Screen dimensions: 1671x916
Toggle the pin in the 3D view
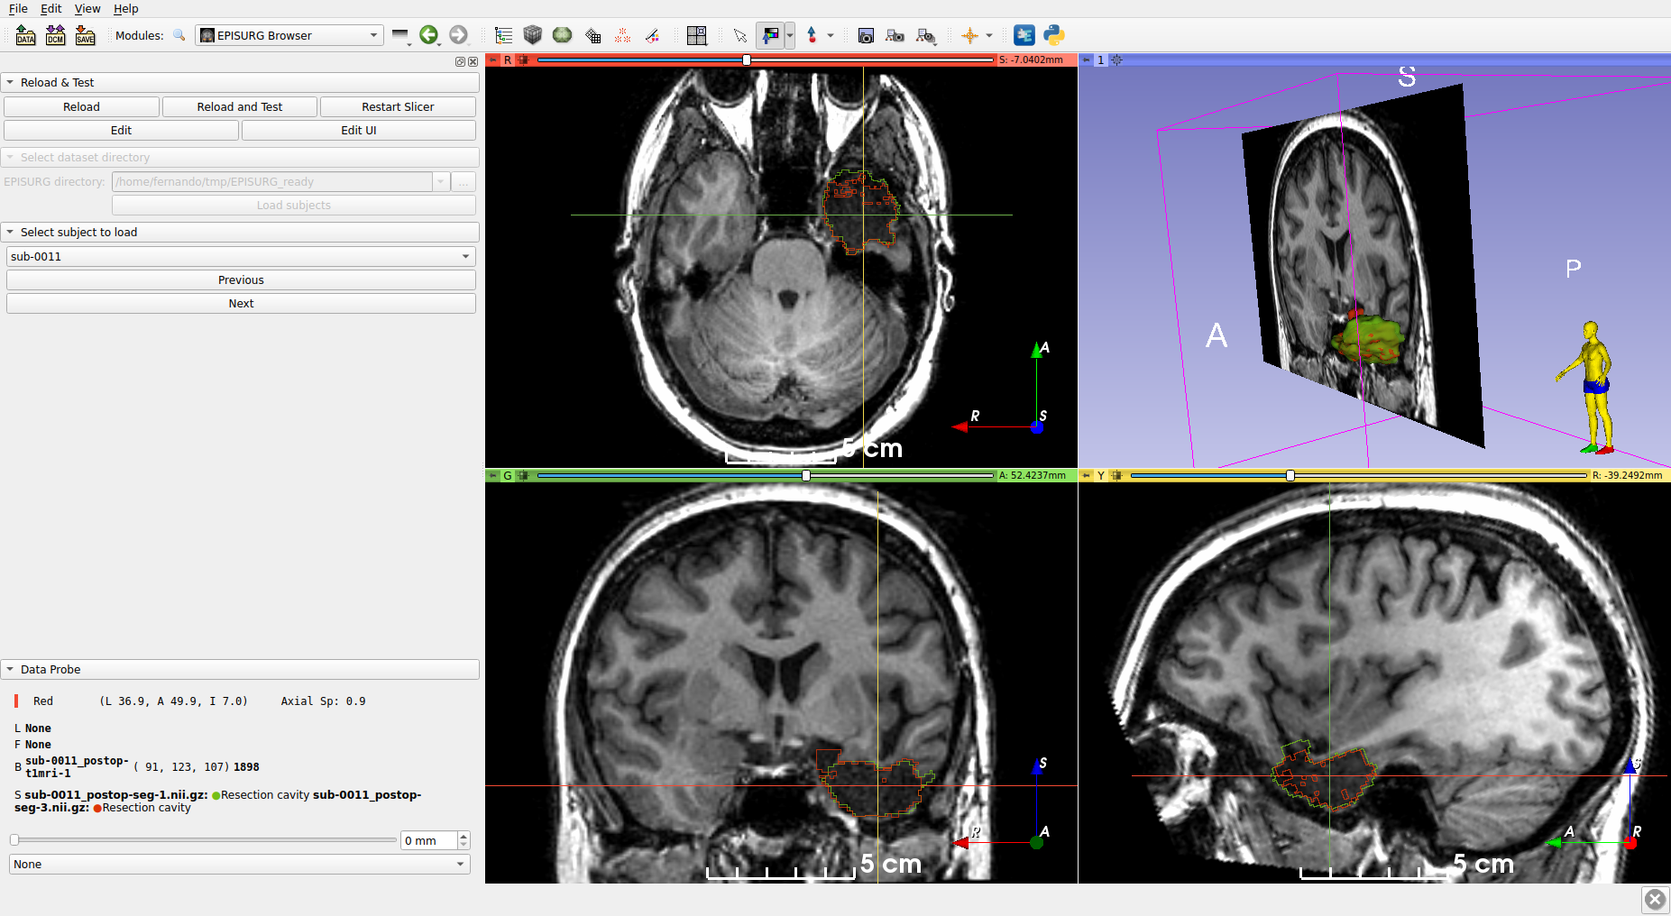tap(1086, 60)
